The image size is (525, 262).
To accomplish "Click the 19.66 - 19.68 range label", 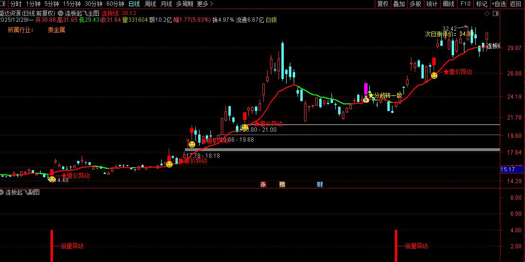I will [236, 140].
